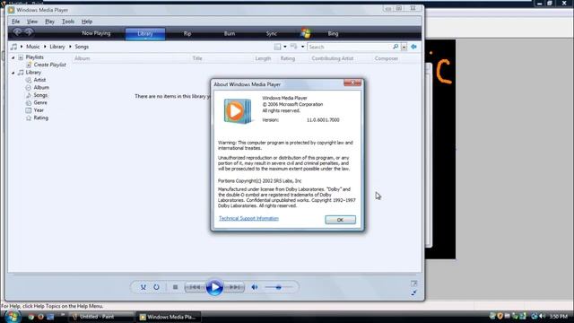Viewport: 574px width, 323px height.
Task: Select Songs in Library tree
Action: pos(40,95)
